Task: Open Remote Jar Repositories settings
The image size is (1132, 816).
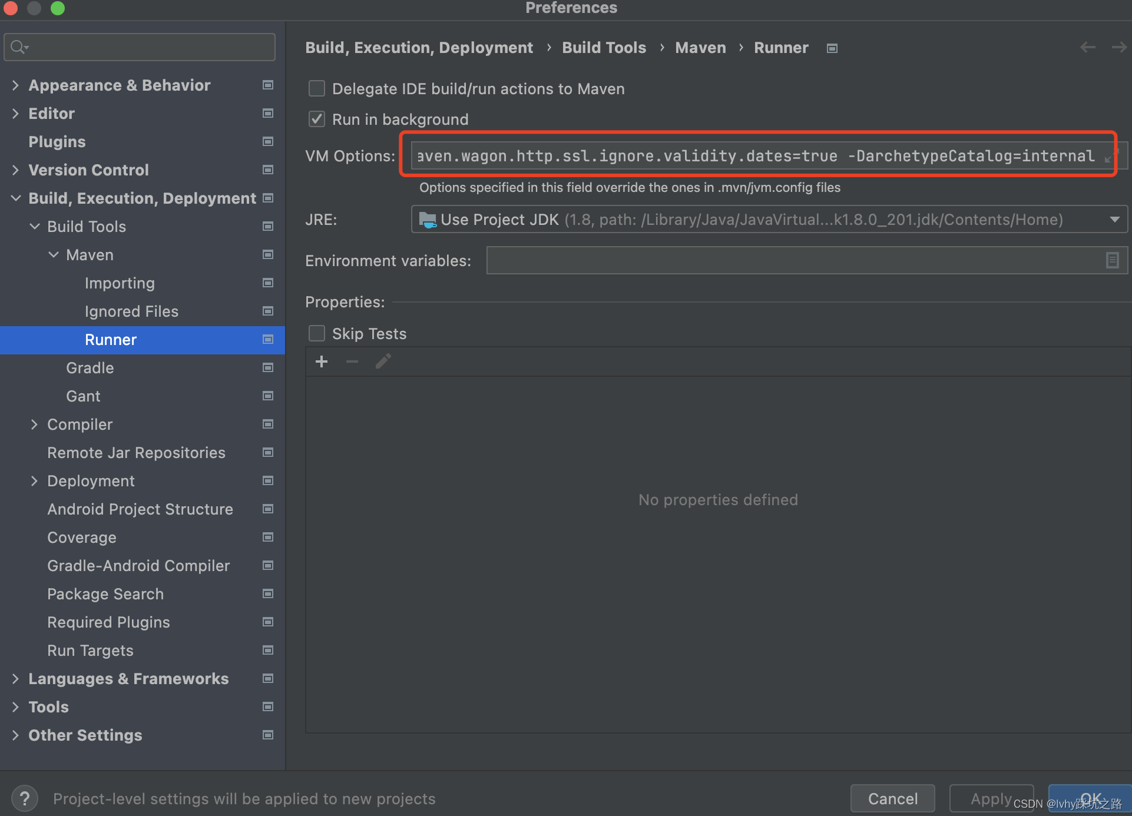Action: coord(136,453)
